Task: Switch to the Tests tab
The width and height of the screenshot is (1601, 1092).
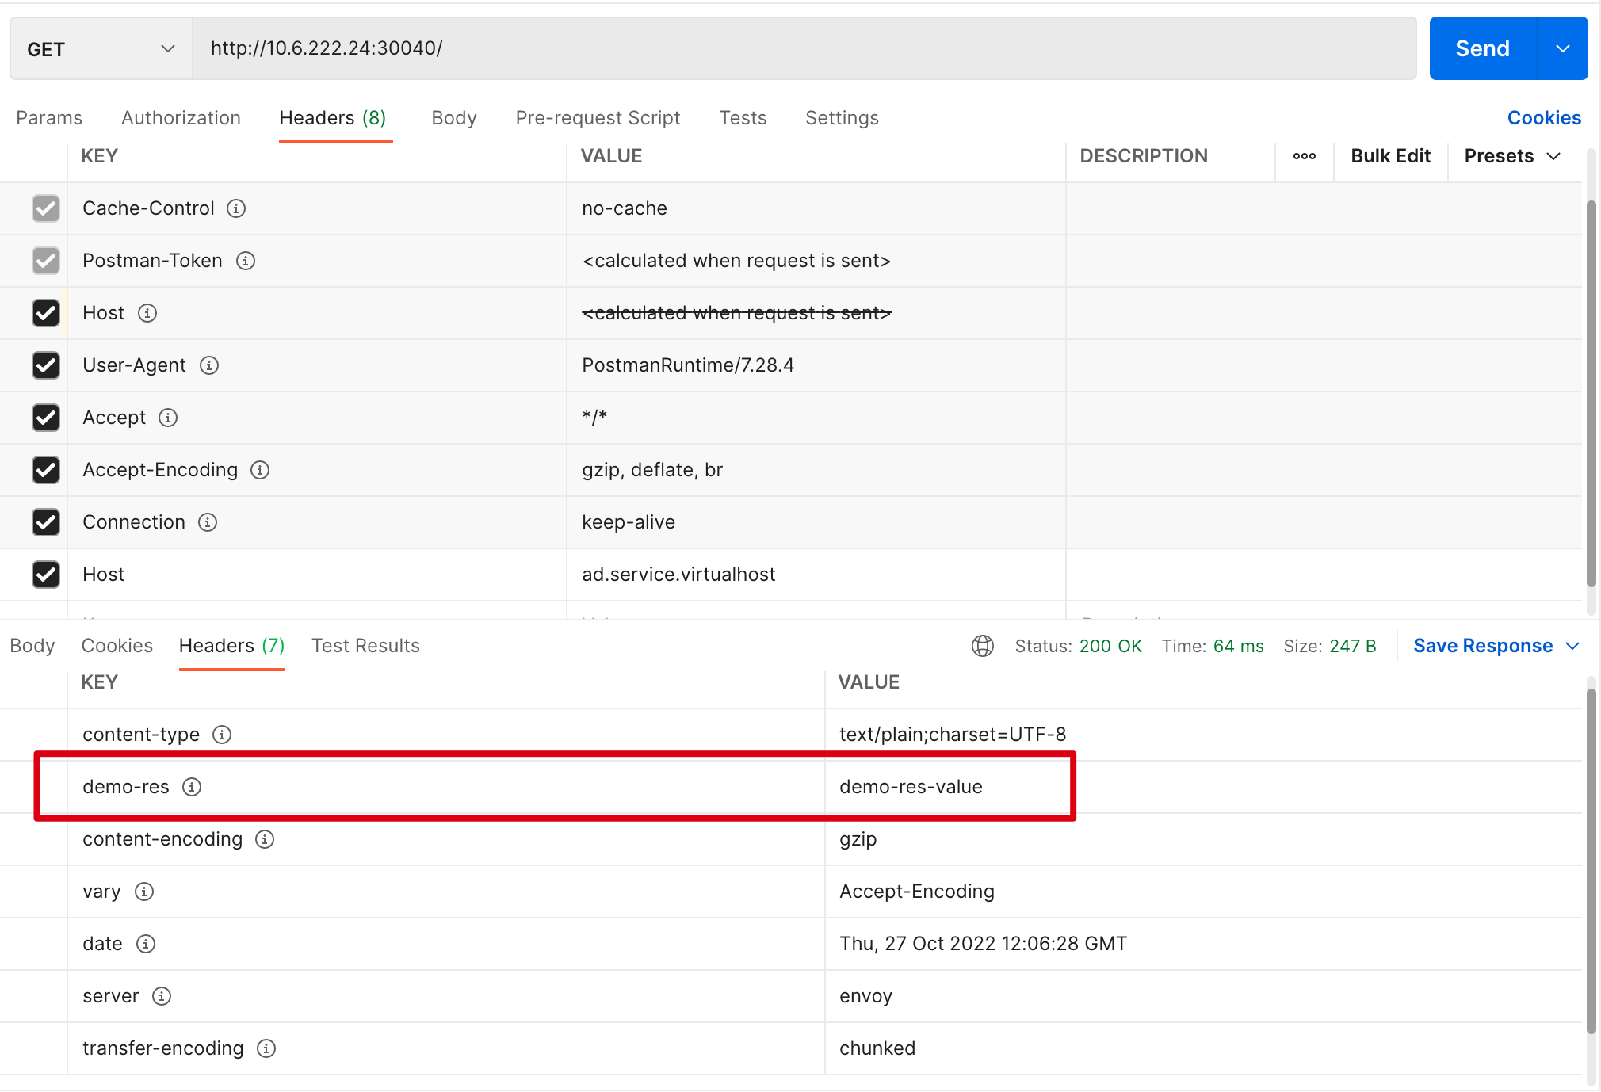Action: click(743, 118)
